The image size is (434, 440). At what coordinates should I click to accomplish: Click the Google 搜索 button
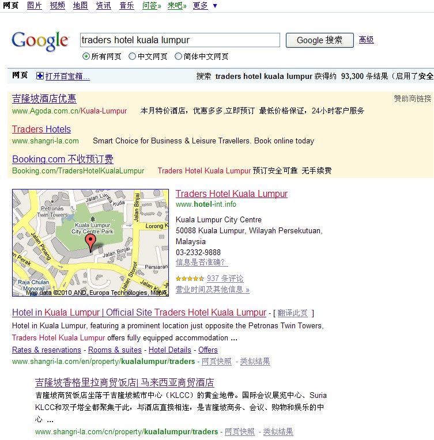pyautogui.click(x=320, y=40)
